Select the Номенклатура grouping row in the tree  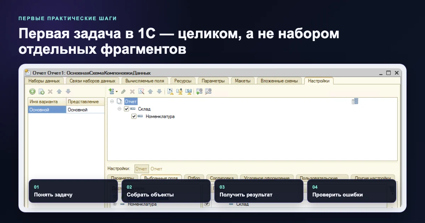click(x=160, y=116)
